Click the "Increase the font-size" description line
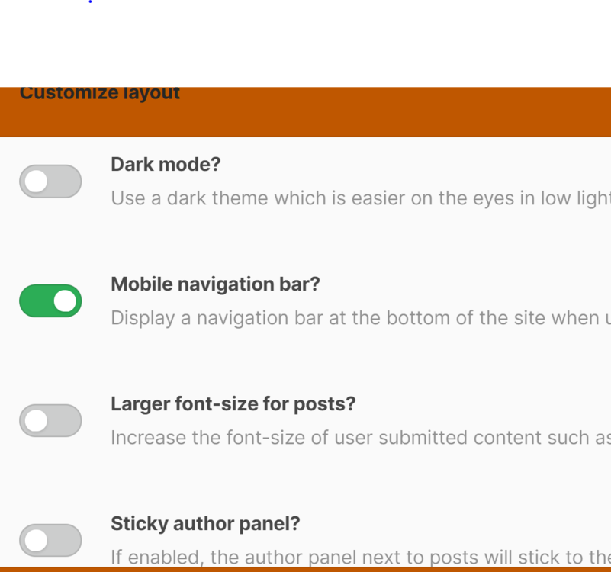The height and width of the screenshot is (572, 611). pos(359,438)
